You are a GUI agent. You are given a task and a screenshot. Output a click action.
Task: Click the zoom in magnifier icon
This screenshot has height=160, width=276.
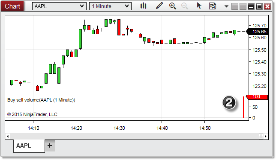click(x=172, y=6)
